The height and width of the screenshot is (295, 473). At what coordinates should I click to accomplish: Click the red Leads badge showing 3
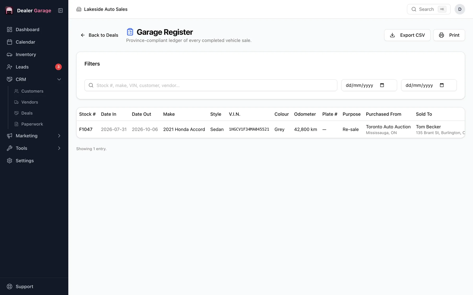point(58,67)
